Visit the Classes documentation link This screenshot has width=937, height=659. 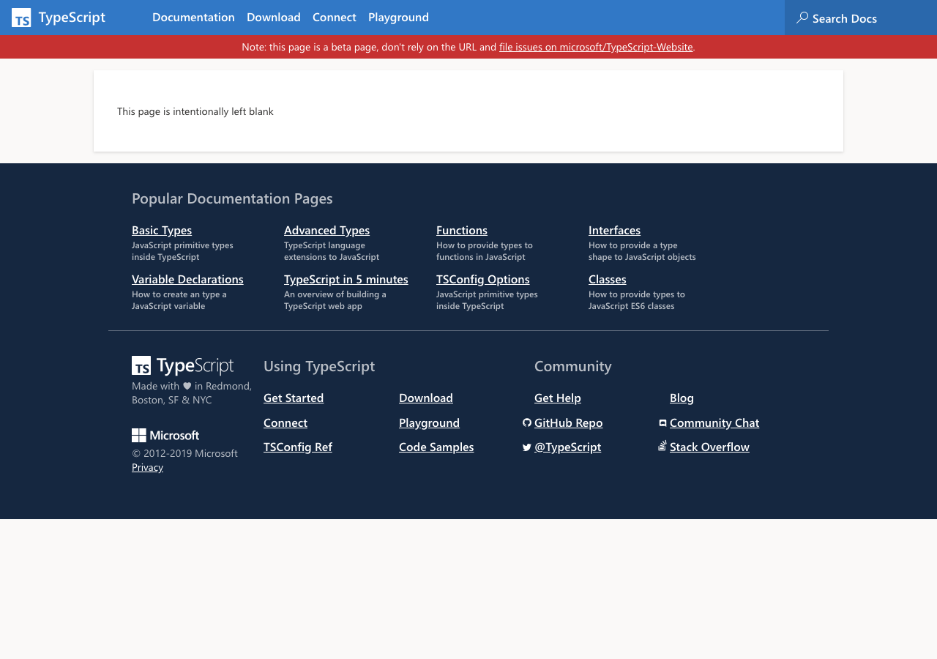pos(608,279)
